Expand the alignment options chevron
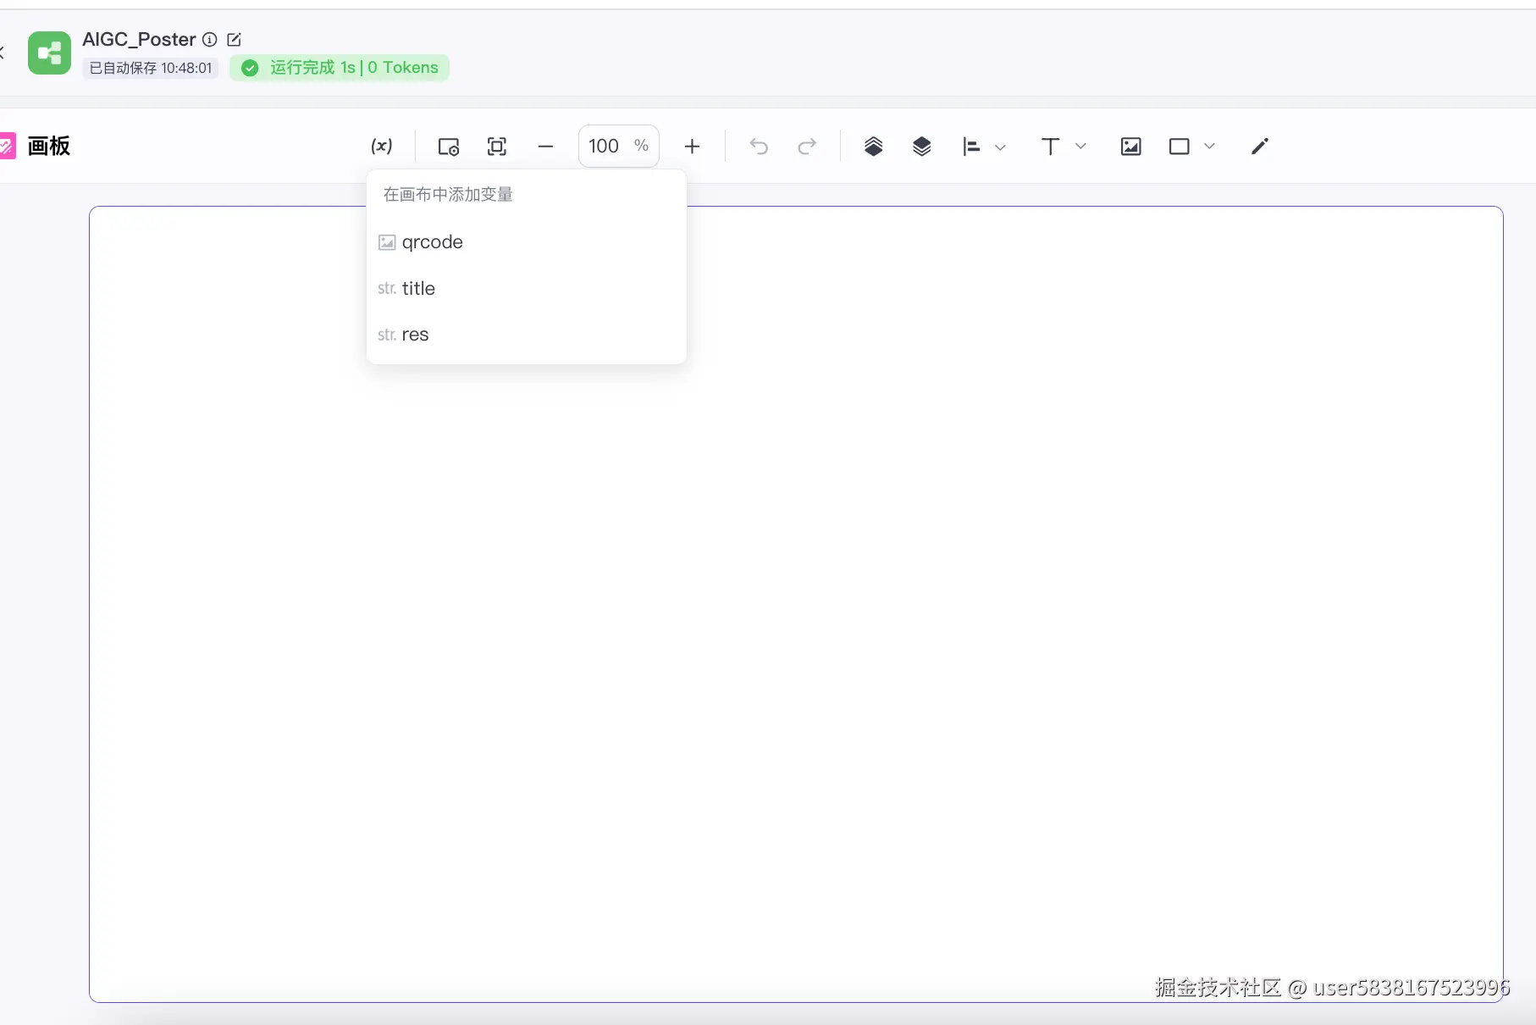The width and height of the screenshot is (1536, 1025). [1000, 147]
